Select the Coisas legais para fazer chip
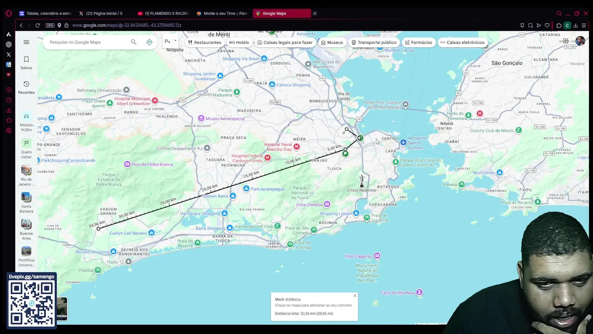The image size is (593, 334). click(285, 42)
